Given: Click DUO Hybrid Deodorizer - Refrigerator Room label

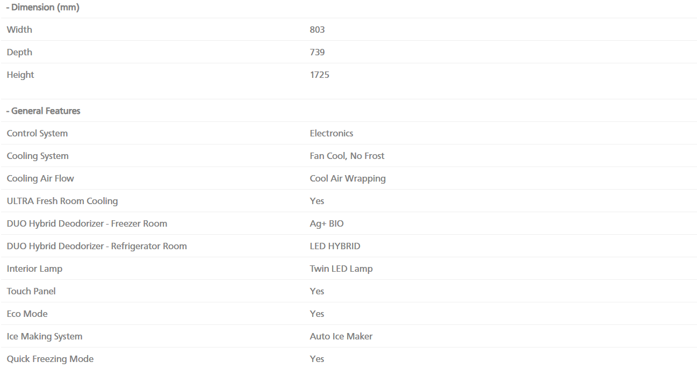Looking at the screenshot, I should (x=97, y=246).
